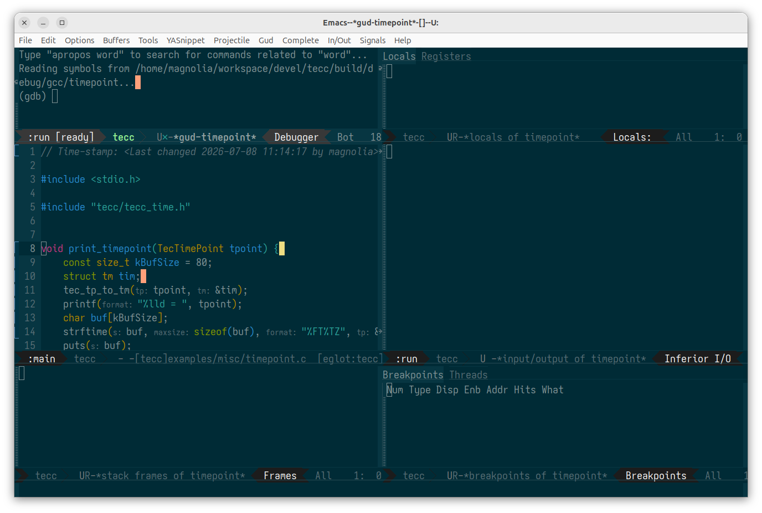Click the puts call on line 15
Viewport: 762px width, 513px height.
tap(74, 346)
